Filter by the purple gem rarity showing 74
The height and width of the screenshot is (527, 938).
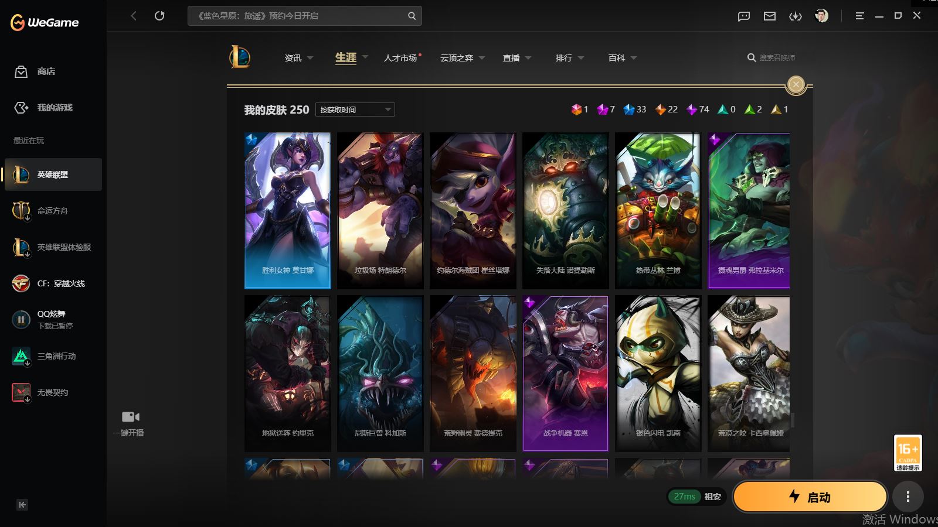pos(698,109)
